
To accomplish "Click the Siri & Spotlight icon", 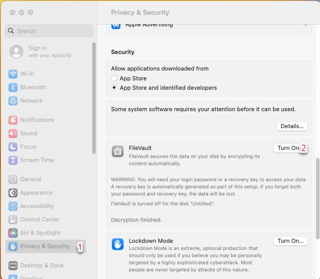I will pos(13,233).
